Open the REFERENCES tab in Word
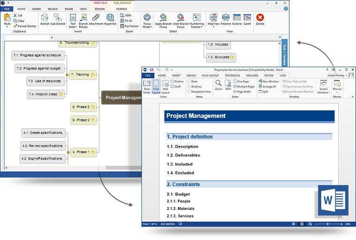 232,75
